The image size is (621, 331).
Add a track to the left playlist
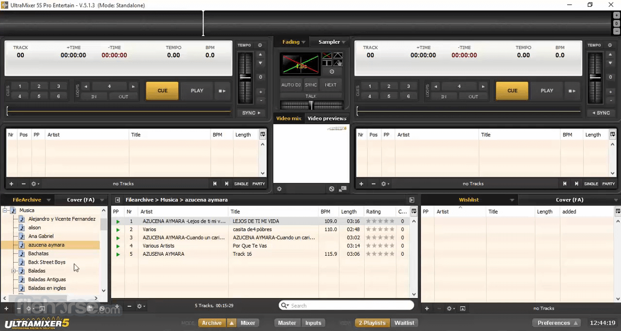click(11, 184)
